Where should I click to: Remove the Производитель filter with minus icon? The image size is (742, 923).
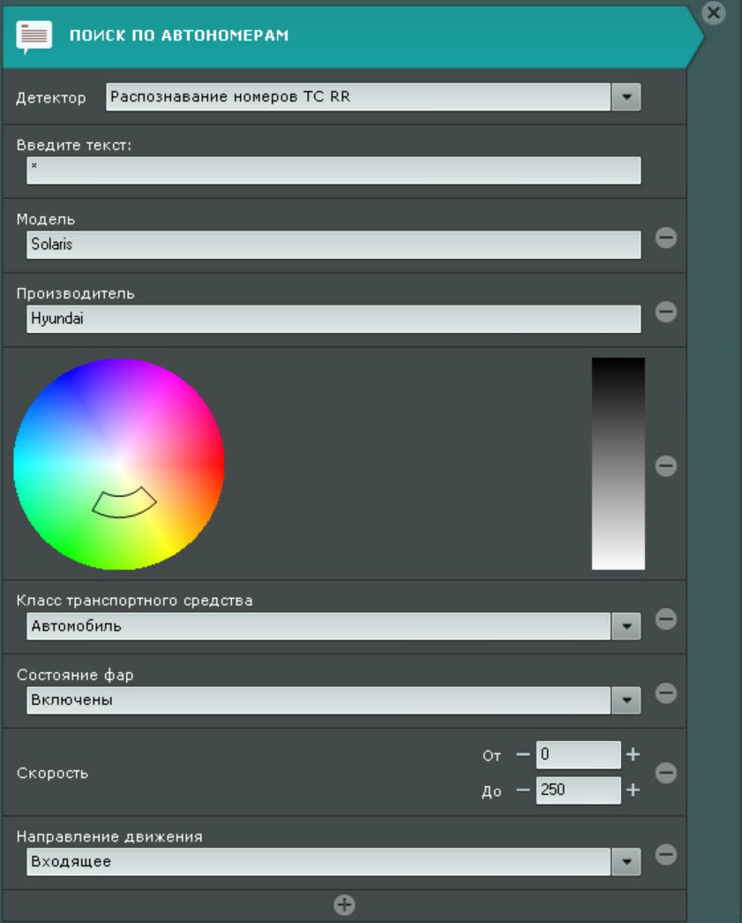(666, 312)
